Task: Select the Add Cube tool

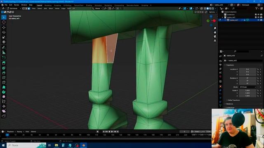Action: [x=4, y=58]
